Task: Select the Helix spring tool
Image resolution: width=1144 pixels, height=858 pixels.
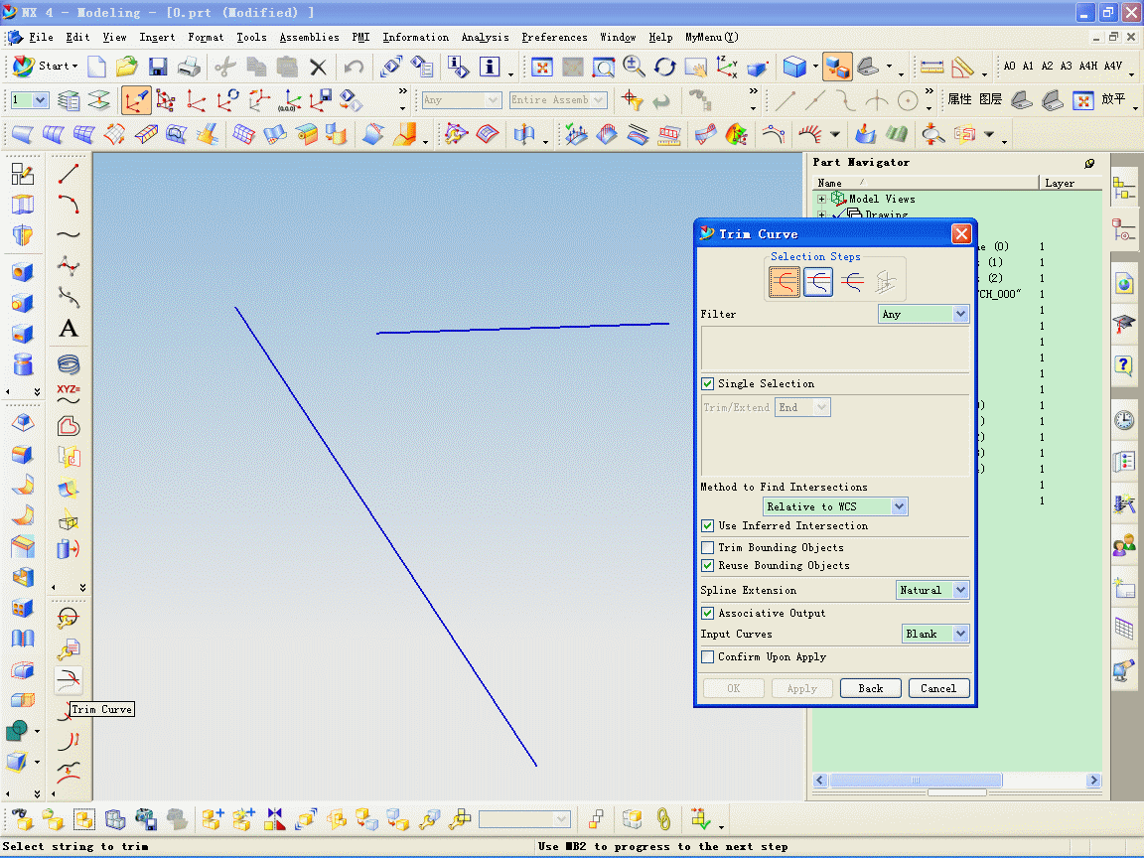Action: pyautogui.click(x=69, y=364)
